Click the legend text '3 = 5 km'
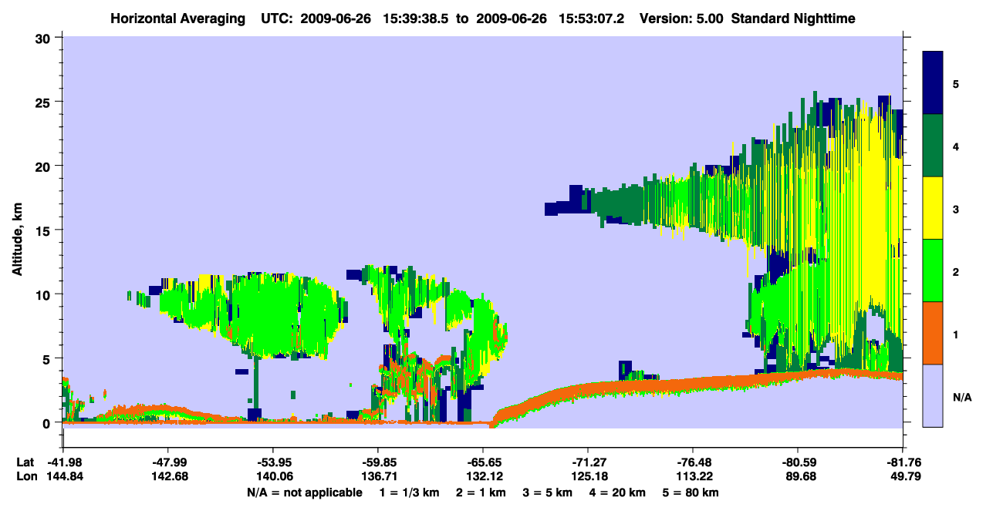Image resolution: width=1003 pixels, height=514 pixels. pos(548,492)
